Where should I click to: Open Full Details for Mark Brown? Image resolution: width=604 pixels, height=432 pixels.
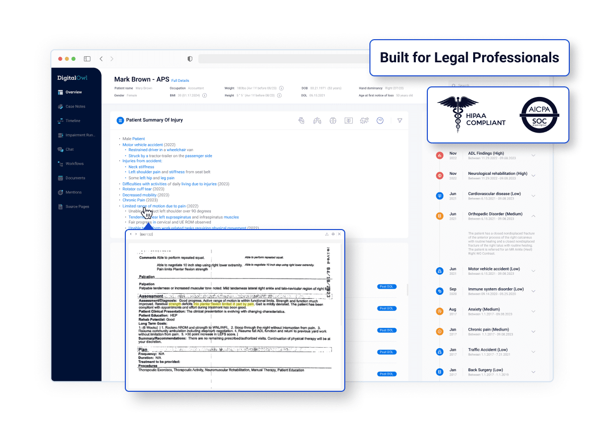pyautogui.click(x=180, y=80)
